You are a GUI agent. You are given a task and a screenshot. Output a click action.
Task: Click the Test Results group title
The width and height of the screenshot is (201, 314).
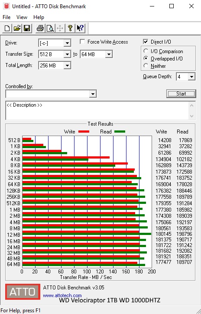click(100, 124)
